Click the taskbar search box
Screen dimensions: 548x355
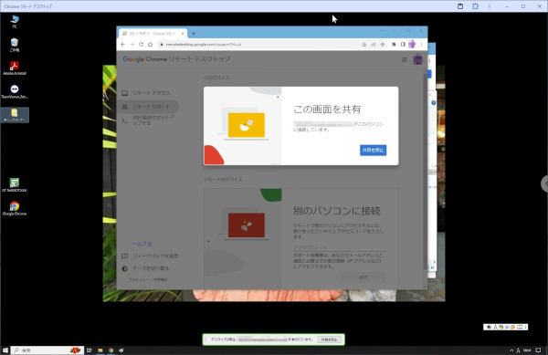[47, 350]
